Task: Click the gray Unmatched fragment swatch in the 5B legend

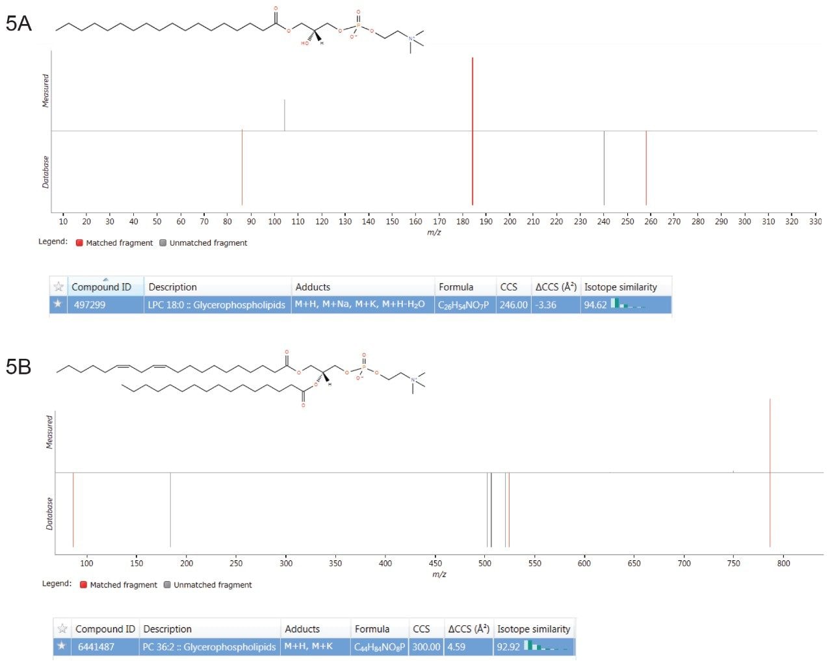Action: 167,585
